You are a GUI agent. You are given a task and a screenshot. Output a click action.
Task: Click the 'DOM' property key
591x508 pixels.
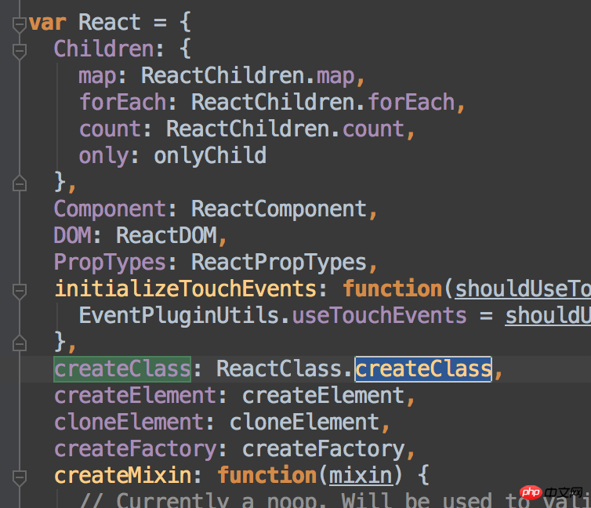pyautogui.click(x=72, y=235)
